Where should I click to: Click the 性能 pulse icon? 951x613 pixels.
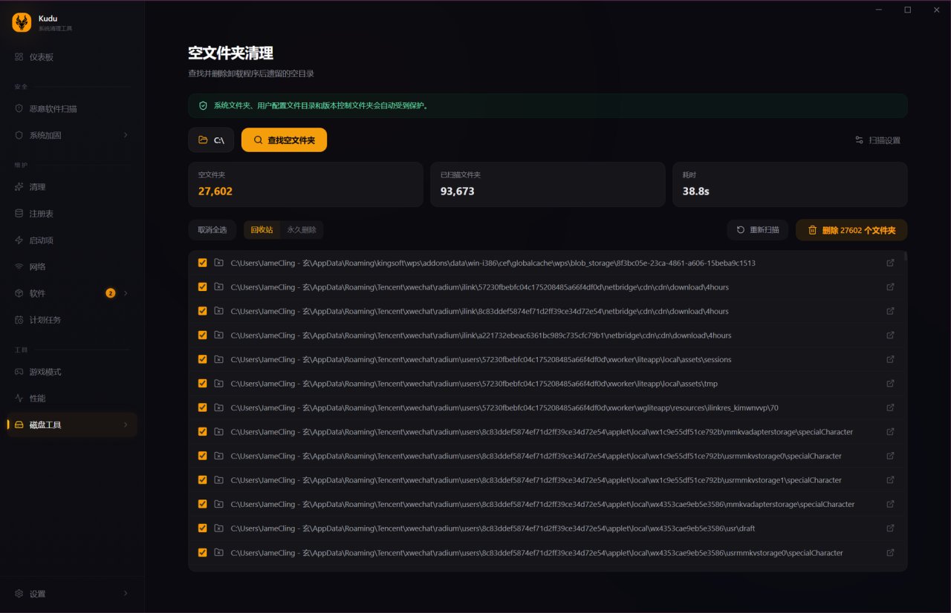click(x=19, y=399)
